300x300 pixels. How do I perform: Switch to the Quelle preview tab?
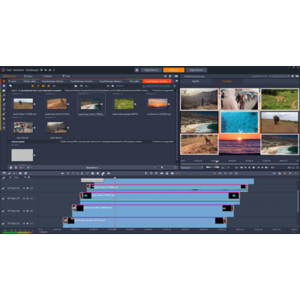(196, 81)
